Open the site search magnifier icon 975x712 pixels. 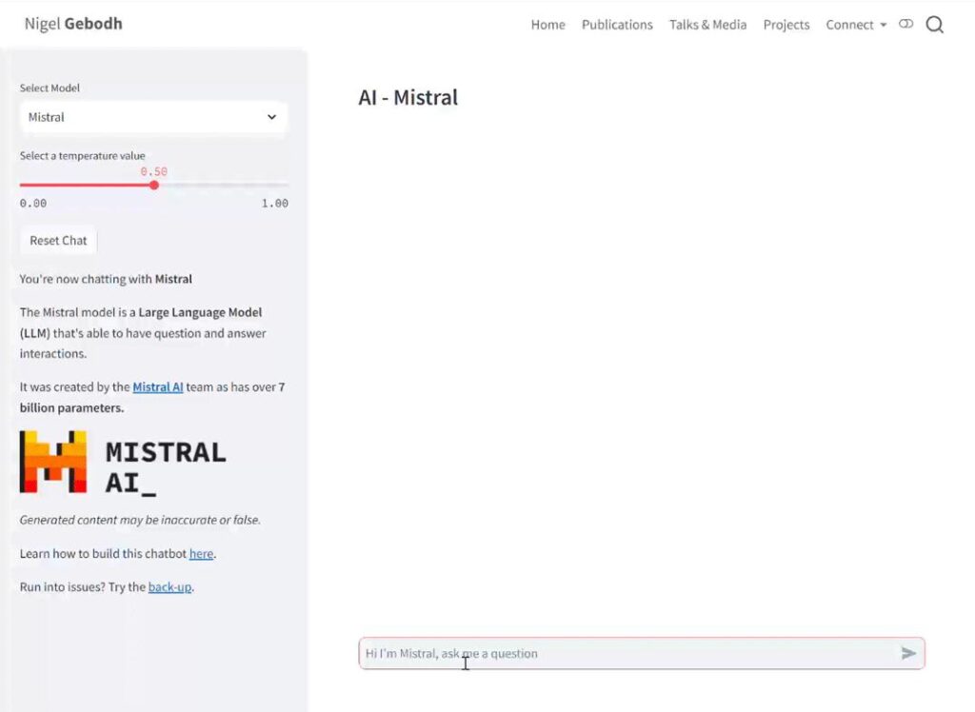tap(935, 25)
